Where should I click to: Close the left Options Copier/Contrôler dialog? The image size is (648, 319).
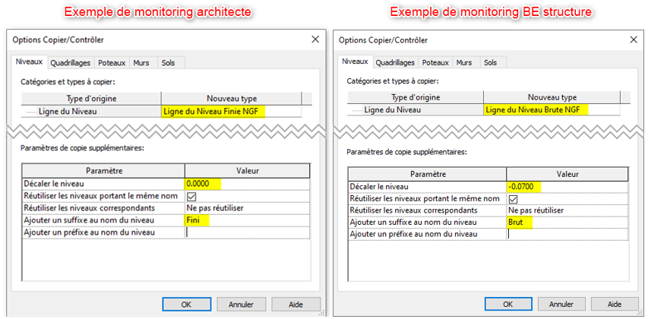point(315,39)
